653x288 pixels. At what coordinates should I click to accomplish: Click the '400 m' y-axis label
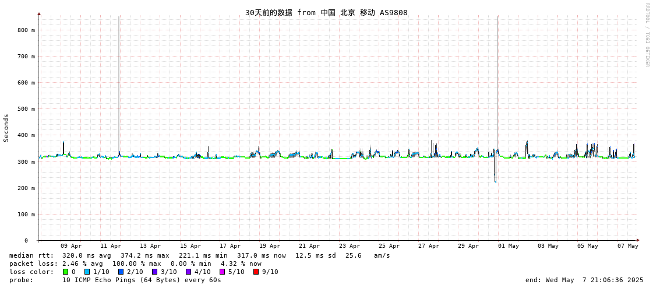click(26, 135)
